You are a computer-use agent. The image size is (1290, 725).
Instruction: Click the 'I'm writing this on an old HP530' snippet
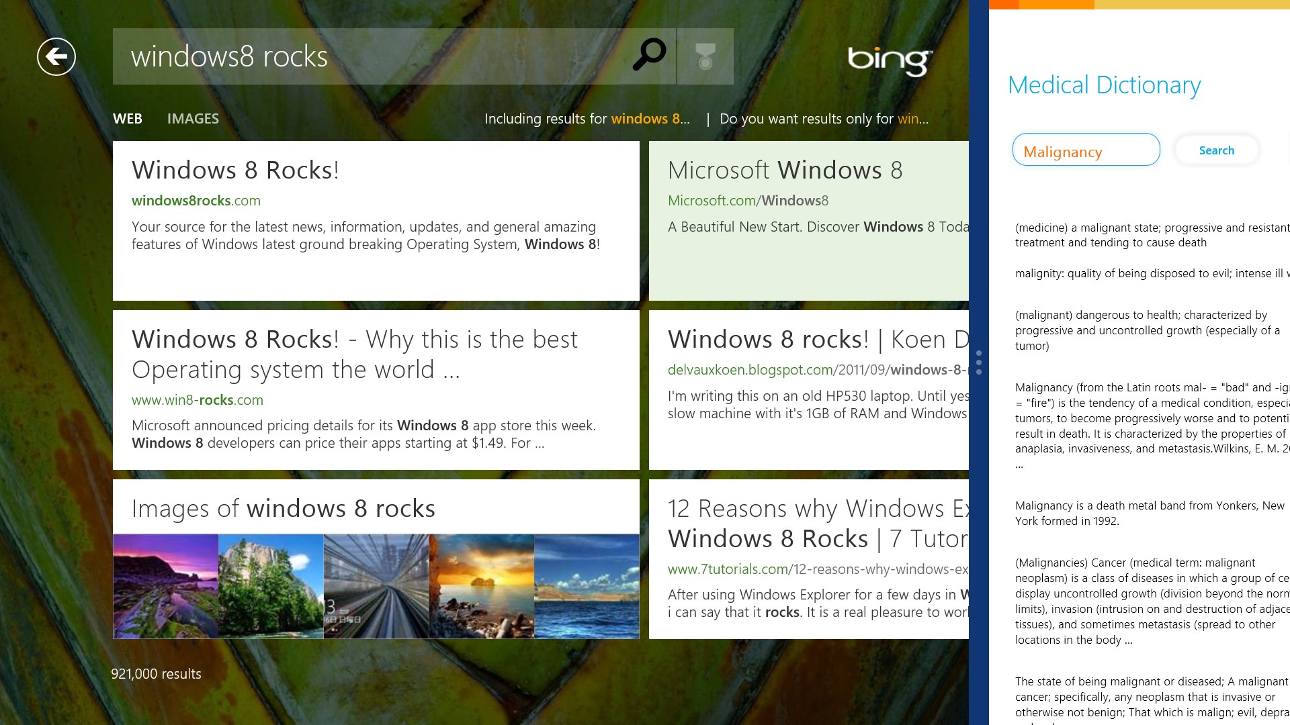818,404
